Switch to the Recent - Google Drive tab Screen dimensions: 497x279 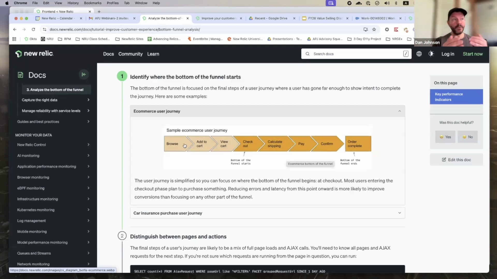pyautogui.click(x=271, y=18)
